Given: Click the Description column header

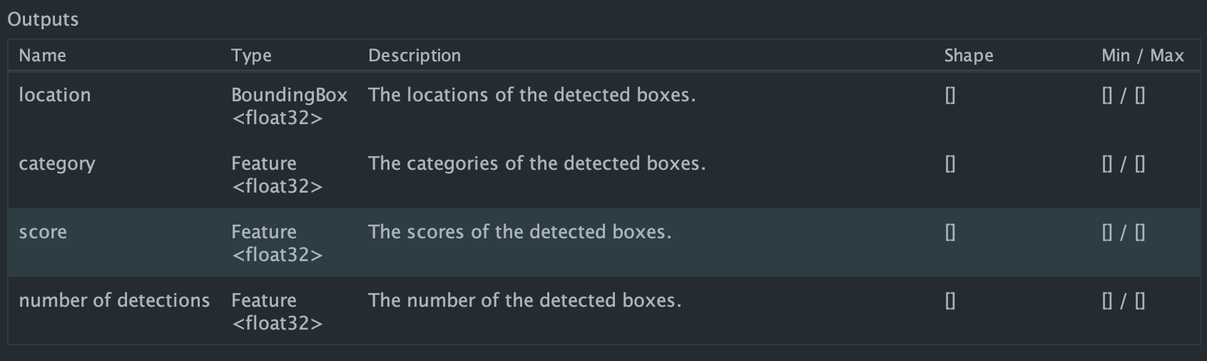Looking at the screenshot, I should 414,56.
